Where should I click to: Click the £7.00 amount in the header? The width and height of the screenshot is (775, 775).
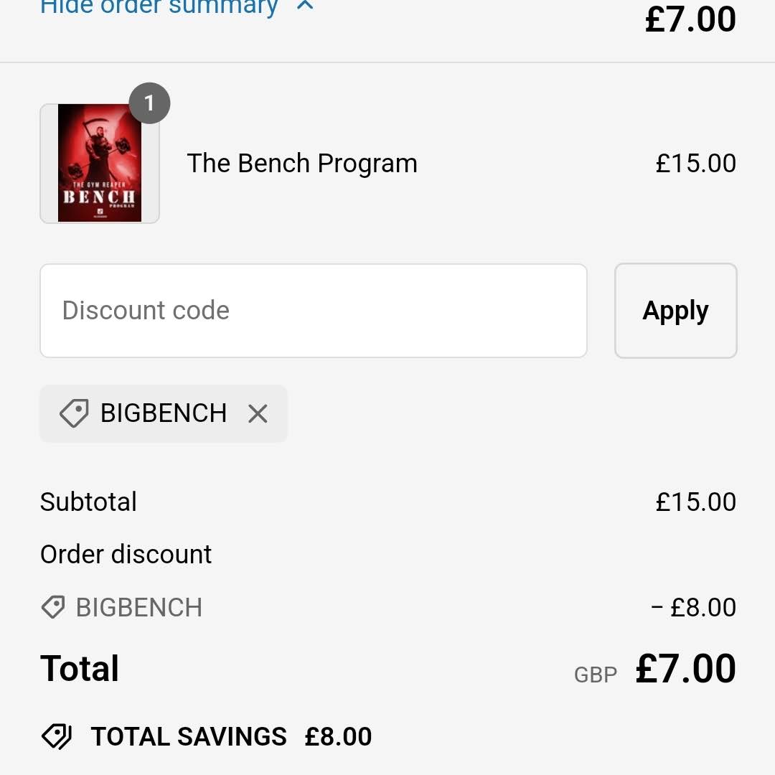coord(690,19)
